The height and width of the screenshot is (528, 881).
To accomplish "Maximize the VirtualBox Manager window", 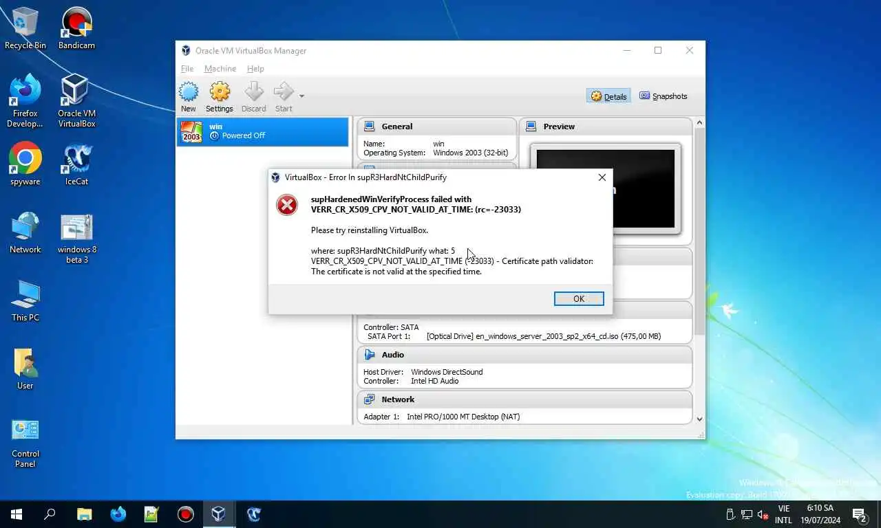I will (658, 50).
